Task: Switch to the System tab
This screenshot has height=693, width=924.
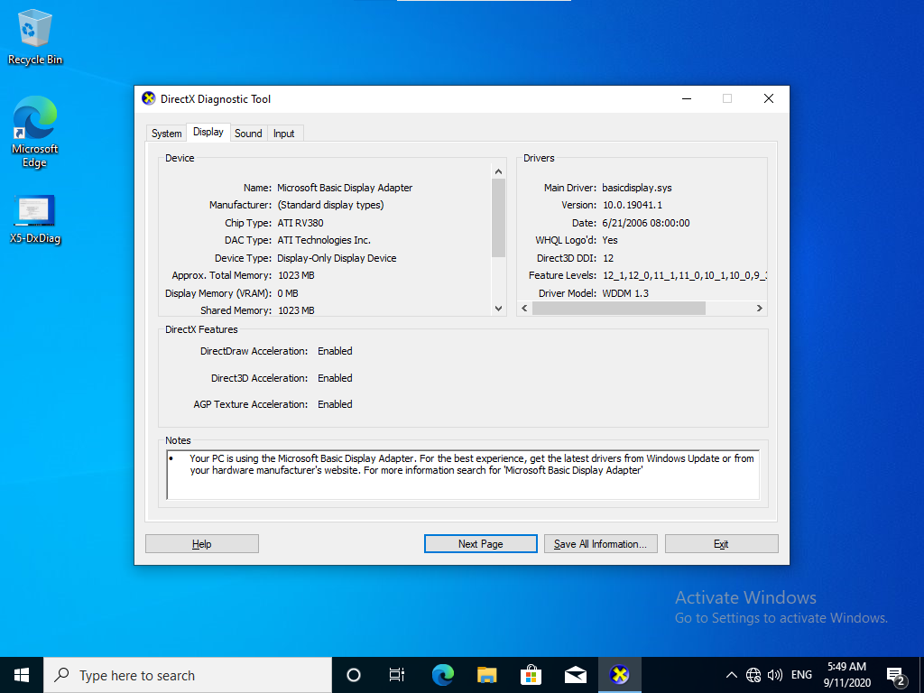Action: [x=167, y=134]
